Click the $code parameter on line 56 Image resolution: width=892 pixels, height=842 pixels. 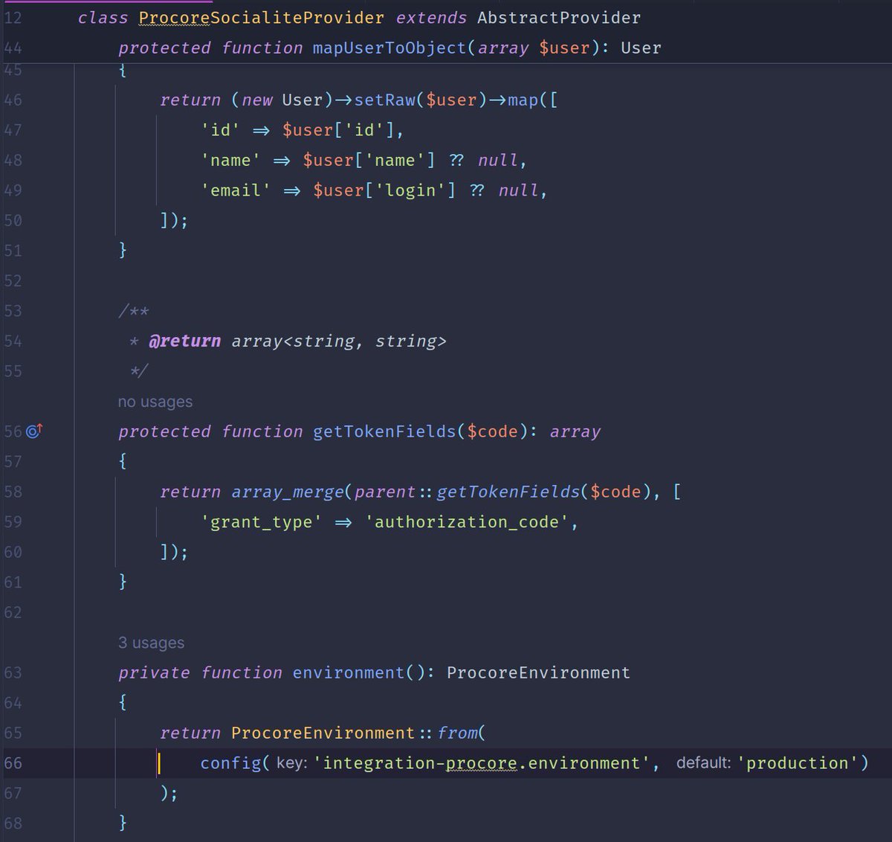[492, 431]
